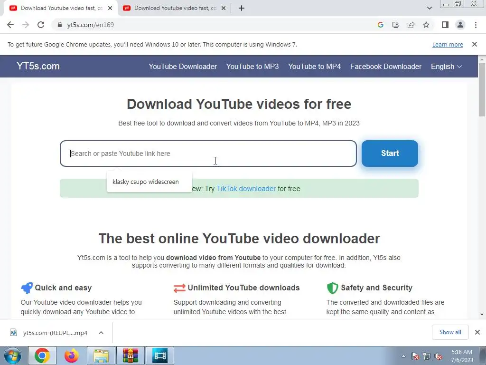Click the Action Center flag icon
486x365 pixels.
pos(415,356)
